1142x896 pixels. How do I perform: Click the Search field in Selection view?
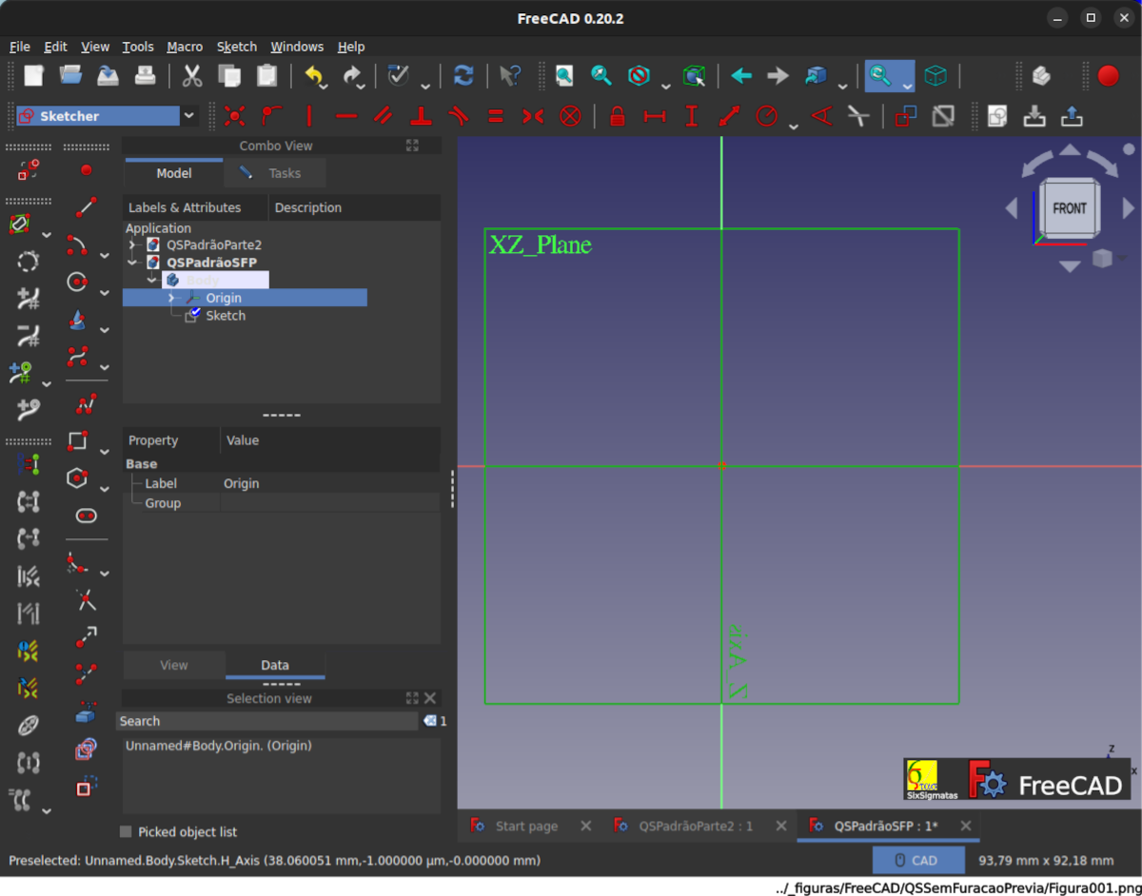267,721
